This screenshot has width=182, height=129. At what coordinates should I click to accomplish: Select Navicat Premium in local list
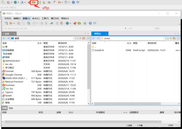(x=14, y=82)
